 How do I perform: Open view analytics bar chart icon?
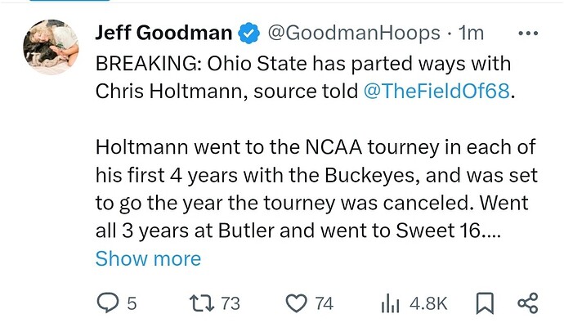(389, 303)
